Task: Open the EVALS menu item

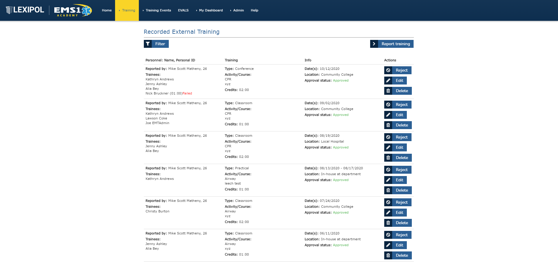Action: (x=183, y=10)
